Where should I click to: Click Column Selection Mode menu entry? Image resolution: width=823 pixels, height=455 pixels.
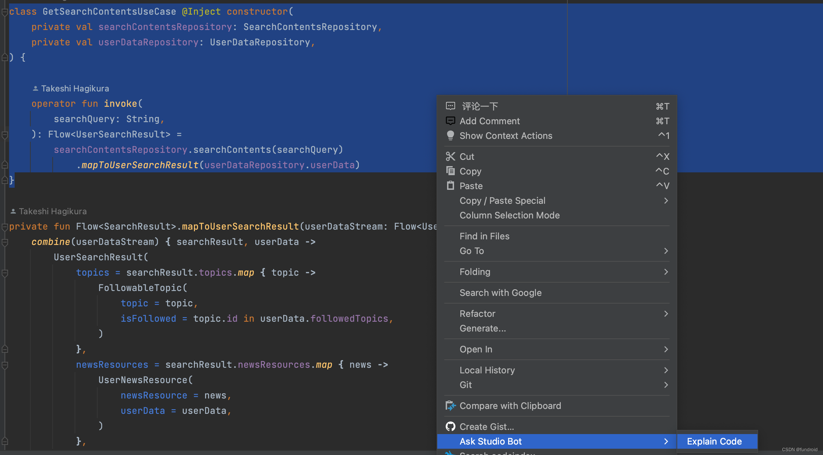[509, 215]
